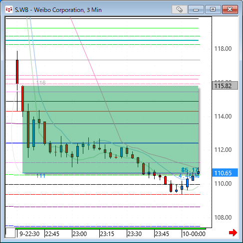
Task: Click the chart title S.WB - Weibo Corporation
Action: pyautogui.click(x=58, y=10)
